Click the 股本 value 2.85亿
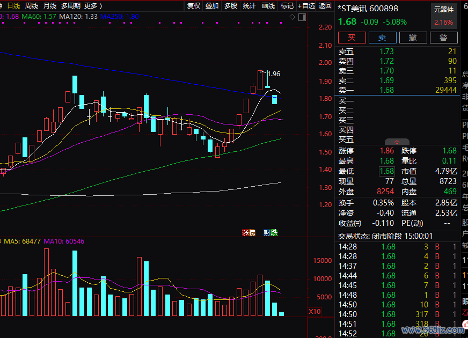Viewport: 468px width, 338px height. pos(446,203)
